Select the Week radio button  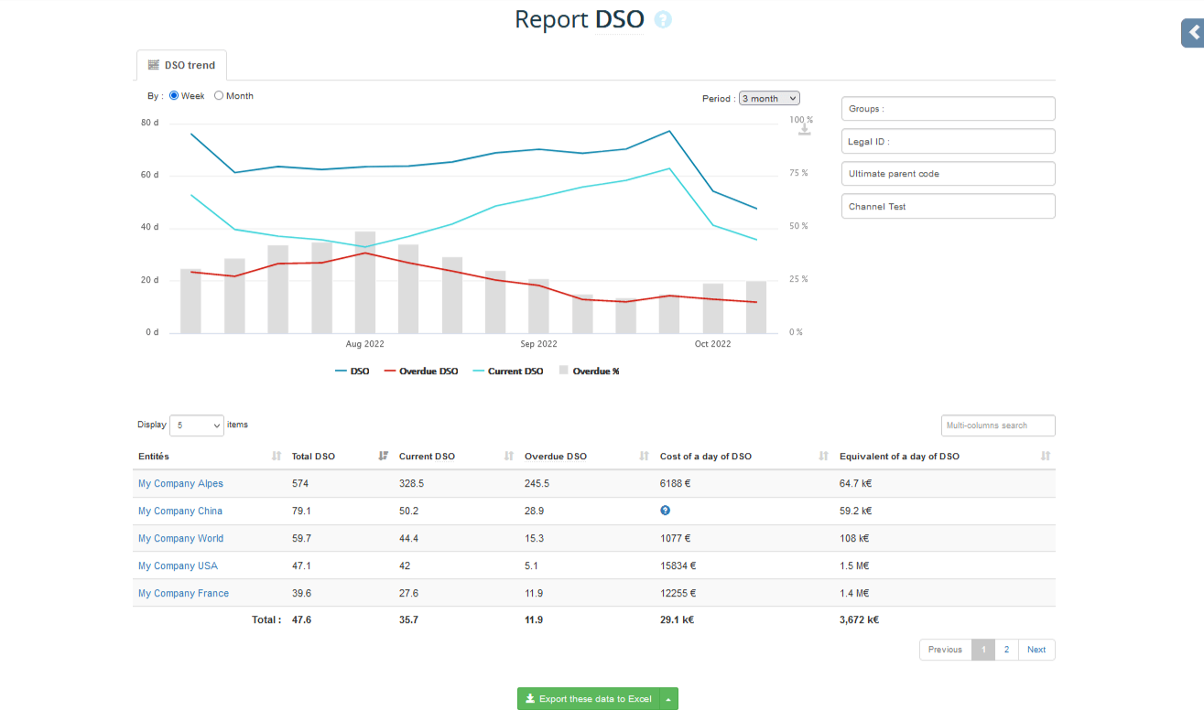(174, 95)
